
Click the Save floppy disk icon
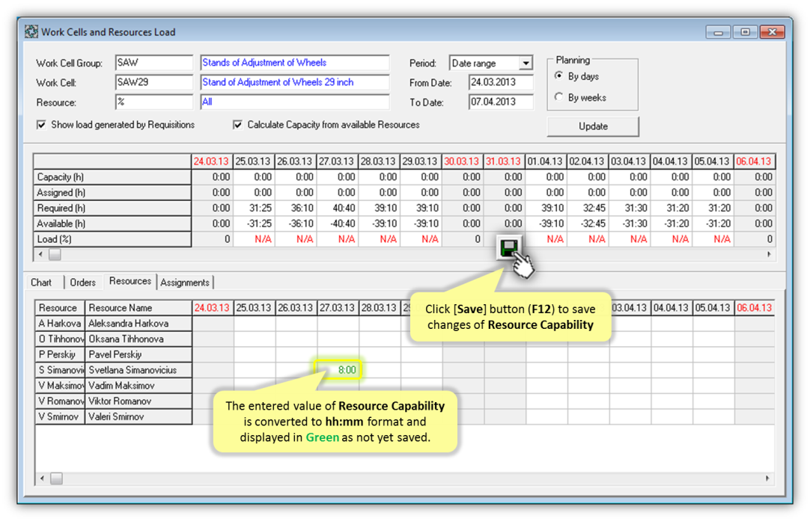point(509,248)
